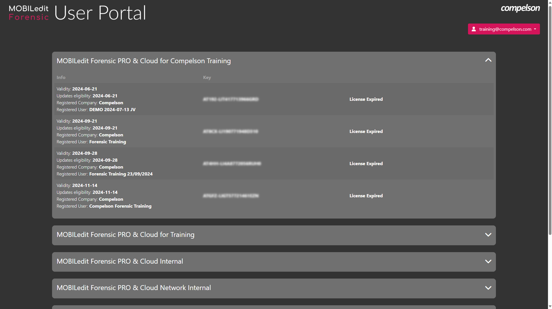Expand the PRO & Cloud for Training chevron
The height and width of the screenshot is (309, 552).
point(488,235)
